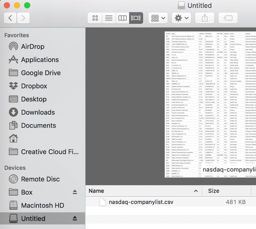
Task: Select nasdaq-companylist.csv in the file list
Action: click(x=141, y=202)
